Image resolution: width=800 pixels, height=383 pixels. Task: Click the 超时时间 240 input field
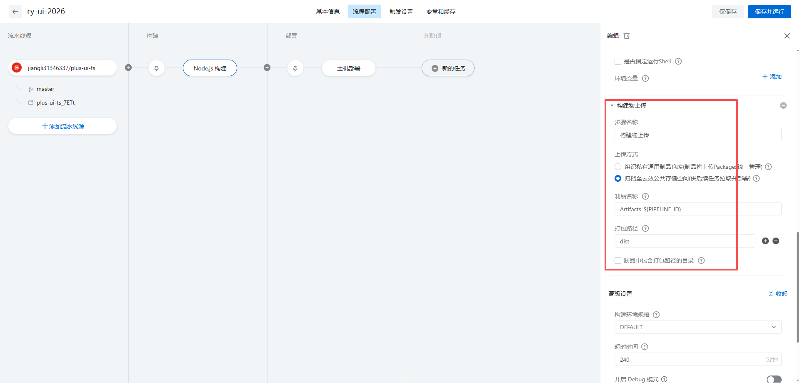point(698,359)
